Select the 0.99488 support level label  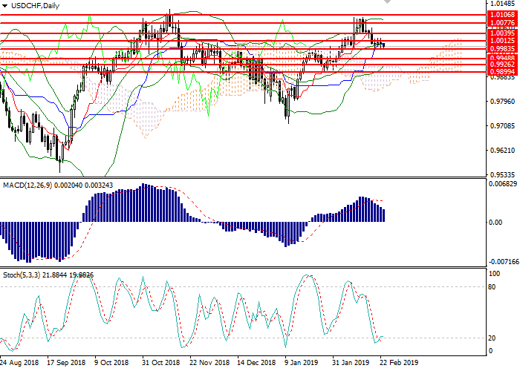pyautogui.click(x=501, y=57)
